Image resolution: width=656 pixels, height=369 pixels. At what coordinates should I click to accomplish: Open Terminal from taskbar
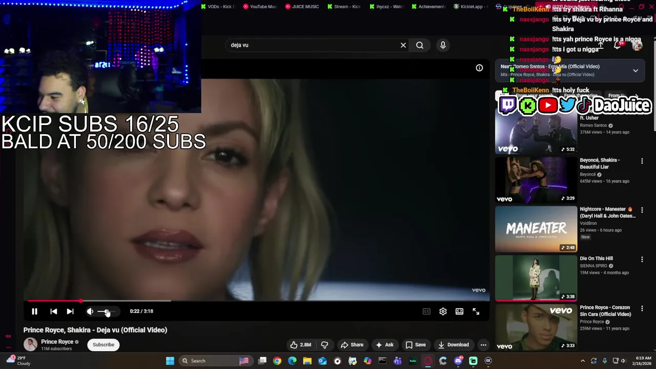(x=382, y=361)
